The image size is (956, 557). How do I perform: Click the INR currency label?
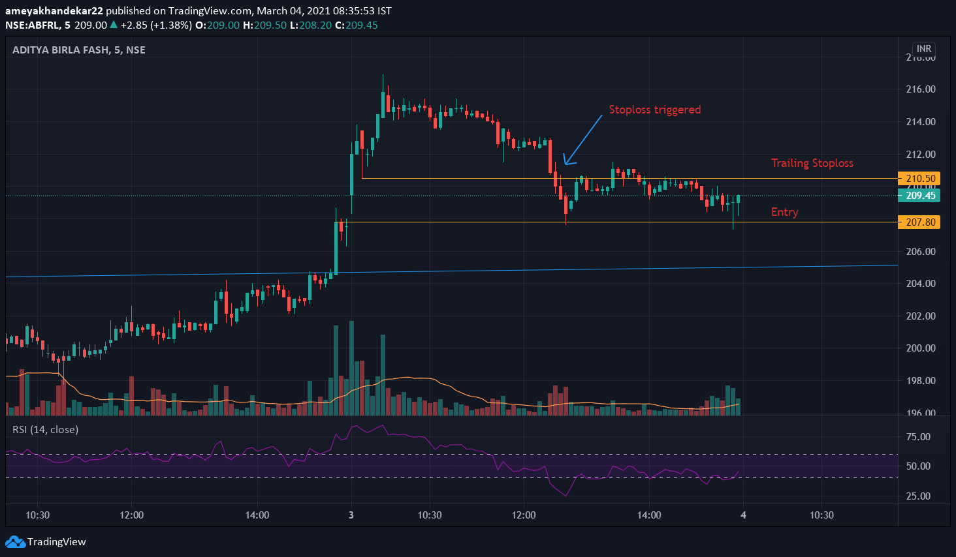point(923,49)
